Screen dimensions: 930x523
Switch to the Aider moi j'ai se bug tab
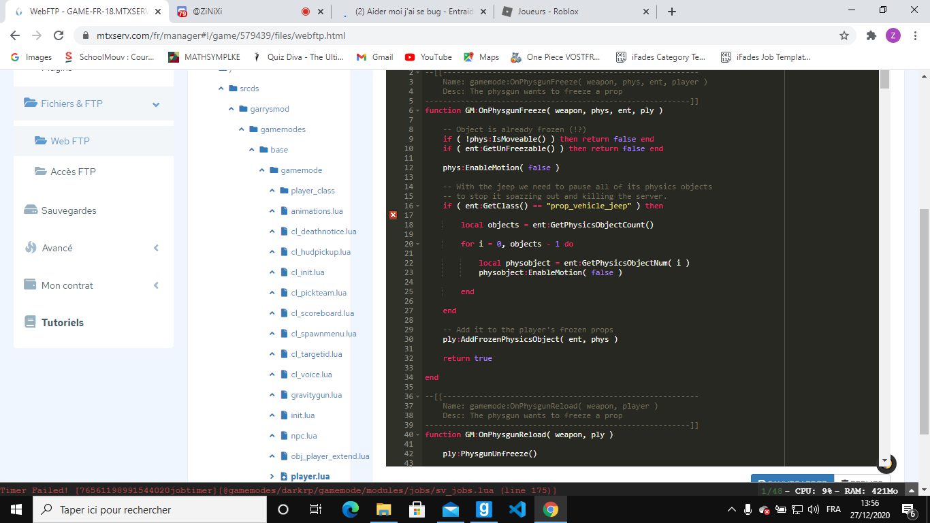414,12
